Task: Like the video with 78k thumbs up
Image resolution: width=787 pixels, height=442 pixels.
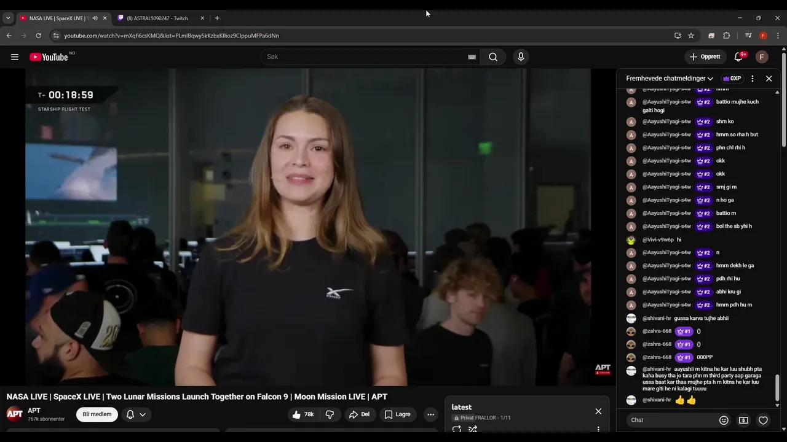Action: tap(303, 414)
